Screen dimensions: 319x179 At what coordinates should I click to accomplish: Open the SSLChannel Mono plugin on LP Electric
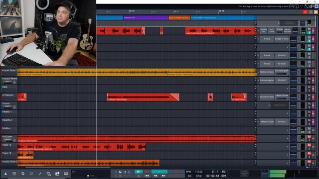tap(267, 97)
